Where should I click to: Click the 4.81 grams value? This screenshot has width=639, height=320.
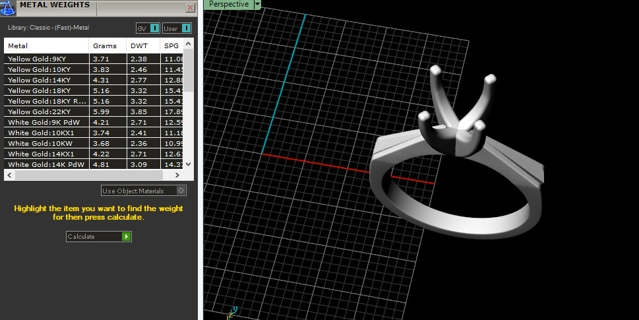[101, 164]
